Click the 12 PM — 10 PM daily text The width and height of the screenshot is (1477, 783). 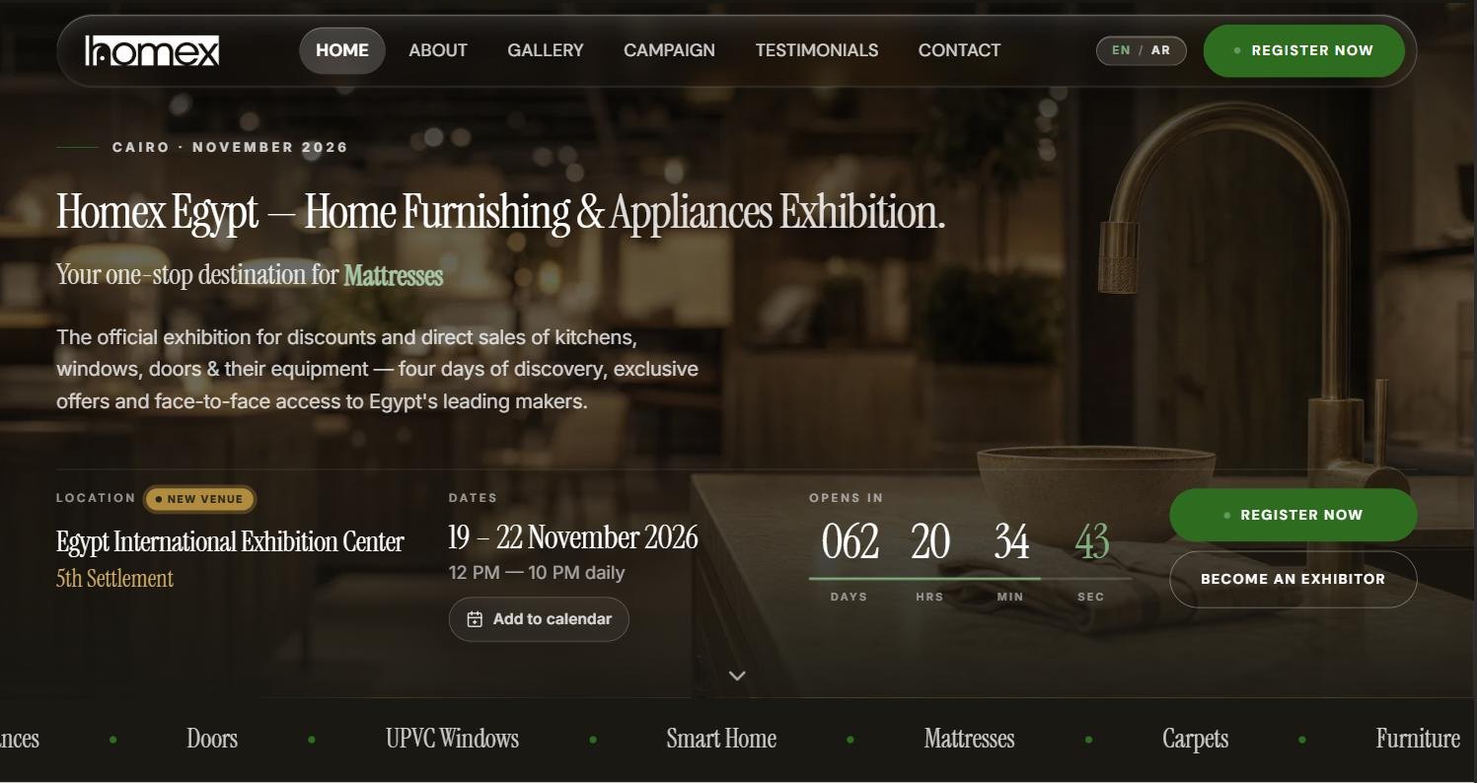pyautogui.click(x=537, y=573)
